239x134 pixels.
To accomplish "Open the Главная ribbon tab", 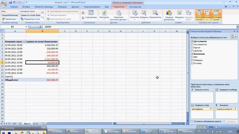I will (14, 7).
